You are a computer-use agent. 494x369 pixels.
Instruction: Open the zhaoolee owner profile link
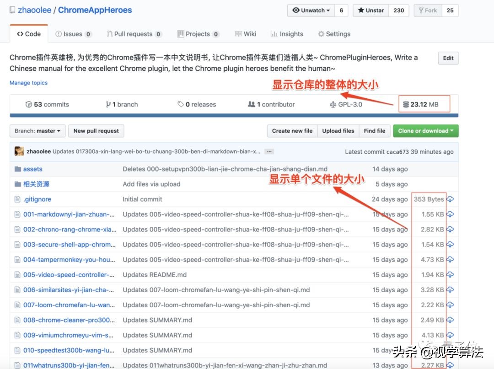pos(34,10)
